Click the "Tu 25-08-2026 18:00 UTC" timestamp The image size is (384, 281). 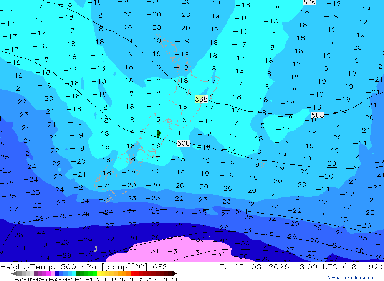tap(279, 267)
